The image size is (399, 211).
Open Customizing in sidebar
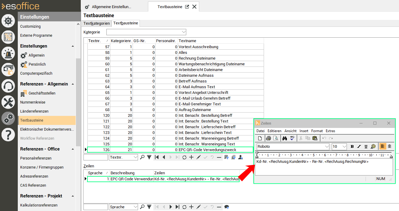click(x=30, y=26)
